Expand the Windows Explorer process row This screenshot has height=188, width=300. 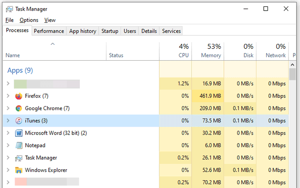pos(8,170)
